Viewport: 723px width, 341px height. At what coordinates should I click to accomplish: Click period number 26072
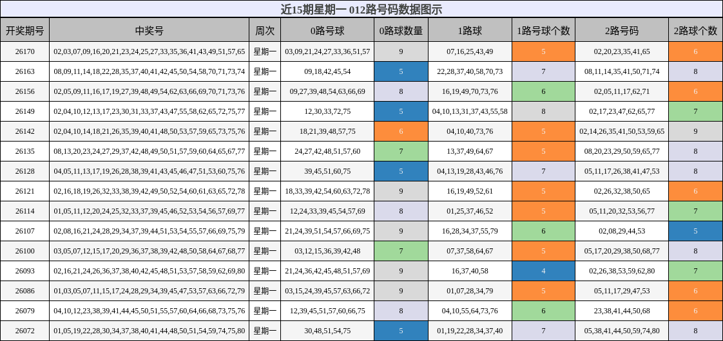(25, 331)
